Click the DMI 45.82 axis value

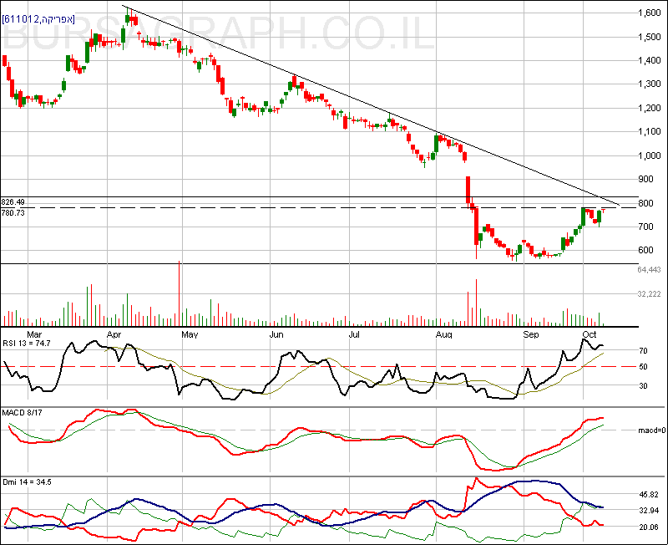click(649, 495)
